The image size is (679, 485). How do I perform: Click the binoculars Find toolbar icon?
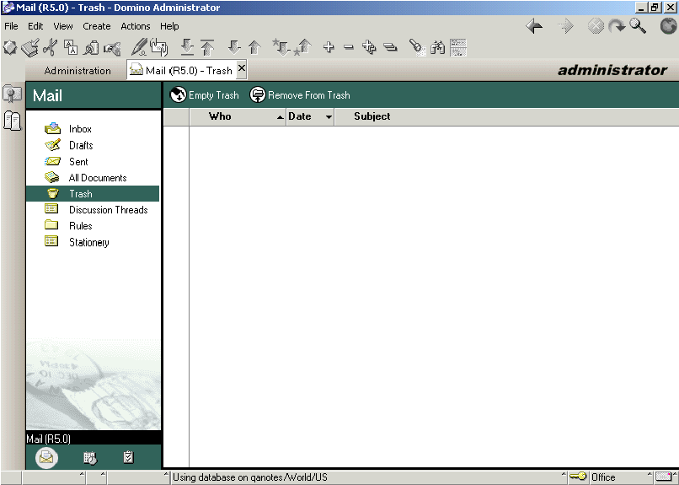click(x=437, y=48)
